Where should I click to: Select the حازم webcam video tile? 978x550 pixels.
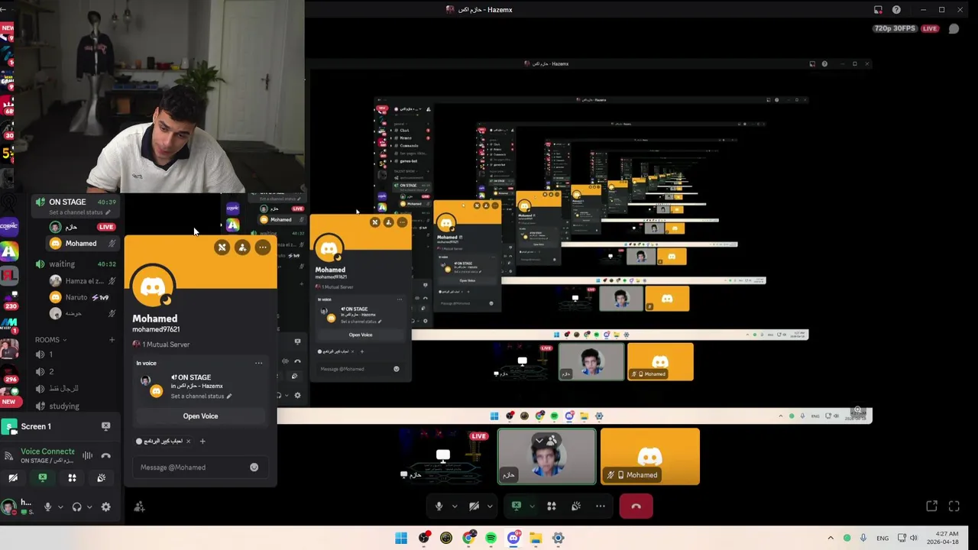pyautogui.click(x=547, y=456)
